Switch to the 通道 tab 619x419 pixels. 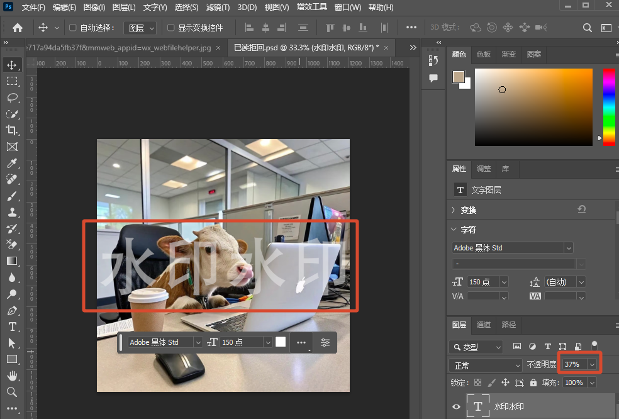point(484,325)
